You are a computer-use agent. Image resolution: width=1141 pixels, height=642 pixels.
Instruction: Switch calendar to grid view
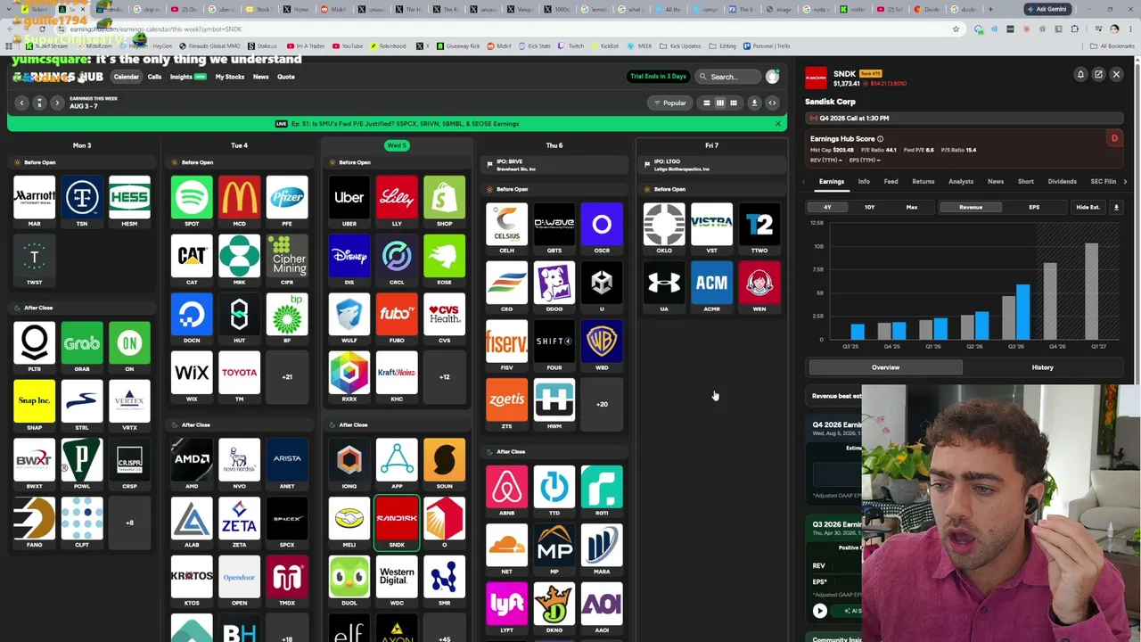(734, 103)
